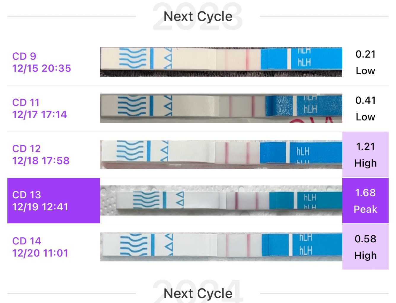This screenshot has height=303, width=396.
Task: Tap the 0.21 Low result value
Action: [x=365, y=62]
